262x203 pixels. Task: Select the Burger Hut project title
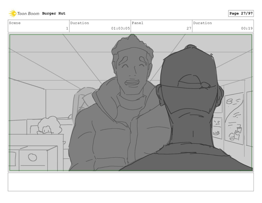click(x=54, y=13)
